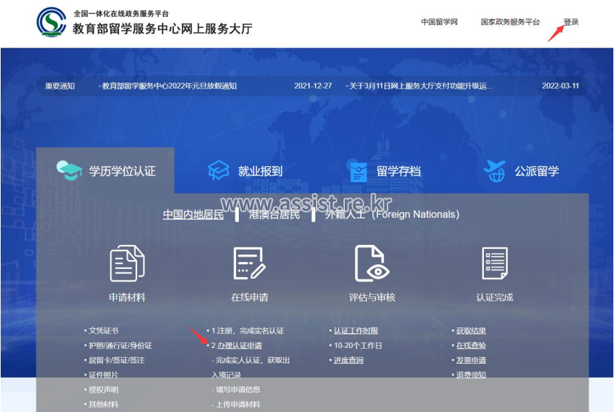Viewport: 614px width, 412px height.
Task: Click the graduation cap icon for 学历学位认证
Action: click(x=69, y=170)
